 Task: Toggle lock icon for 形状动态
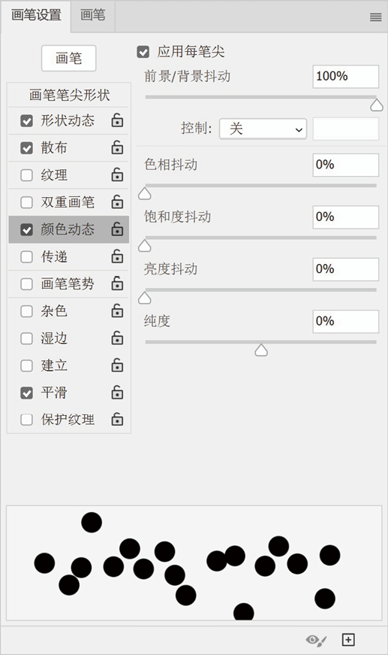click(x=117, y=120)
